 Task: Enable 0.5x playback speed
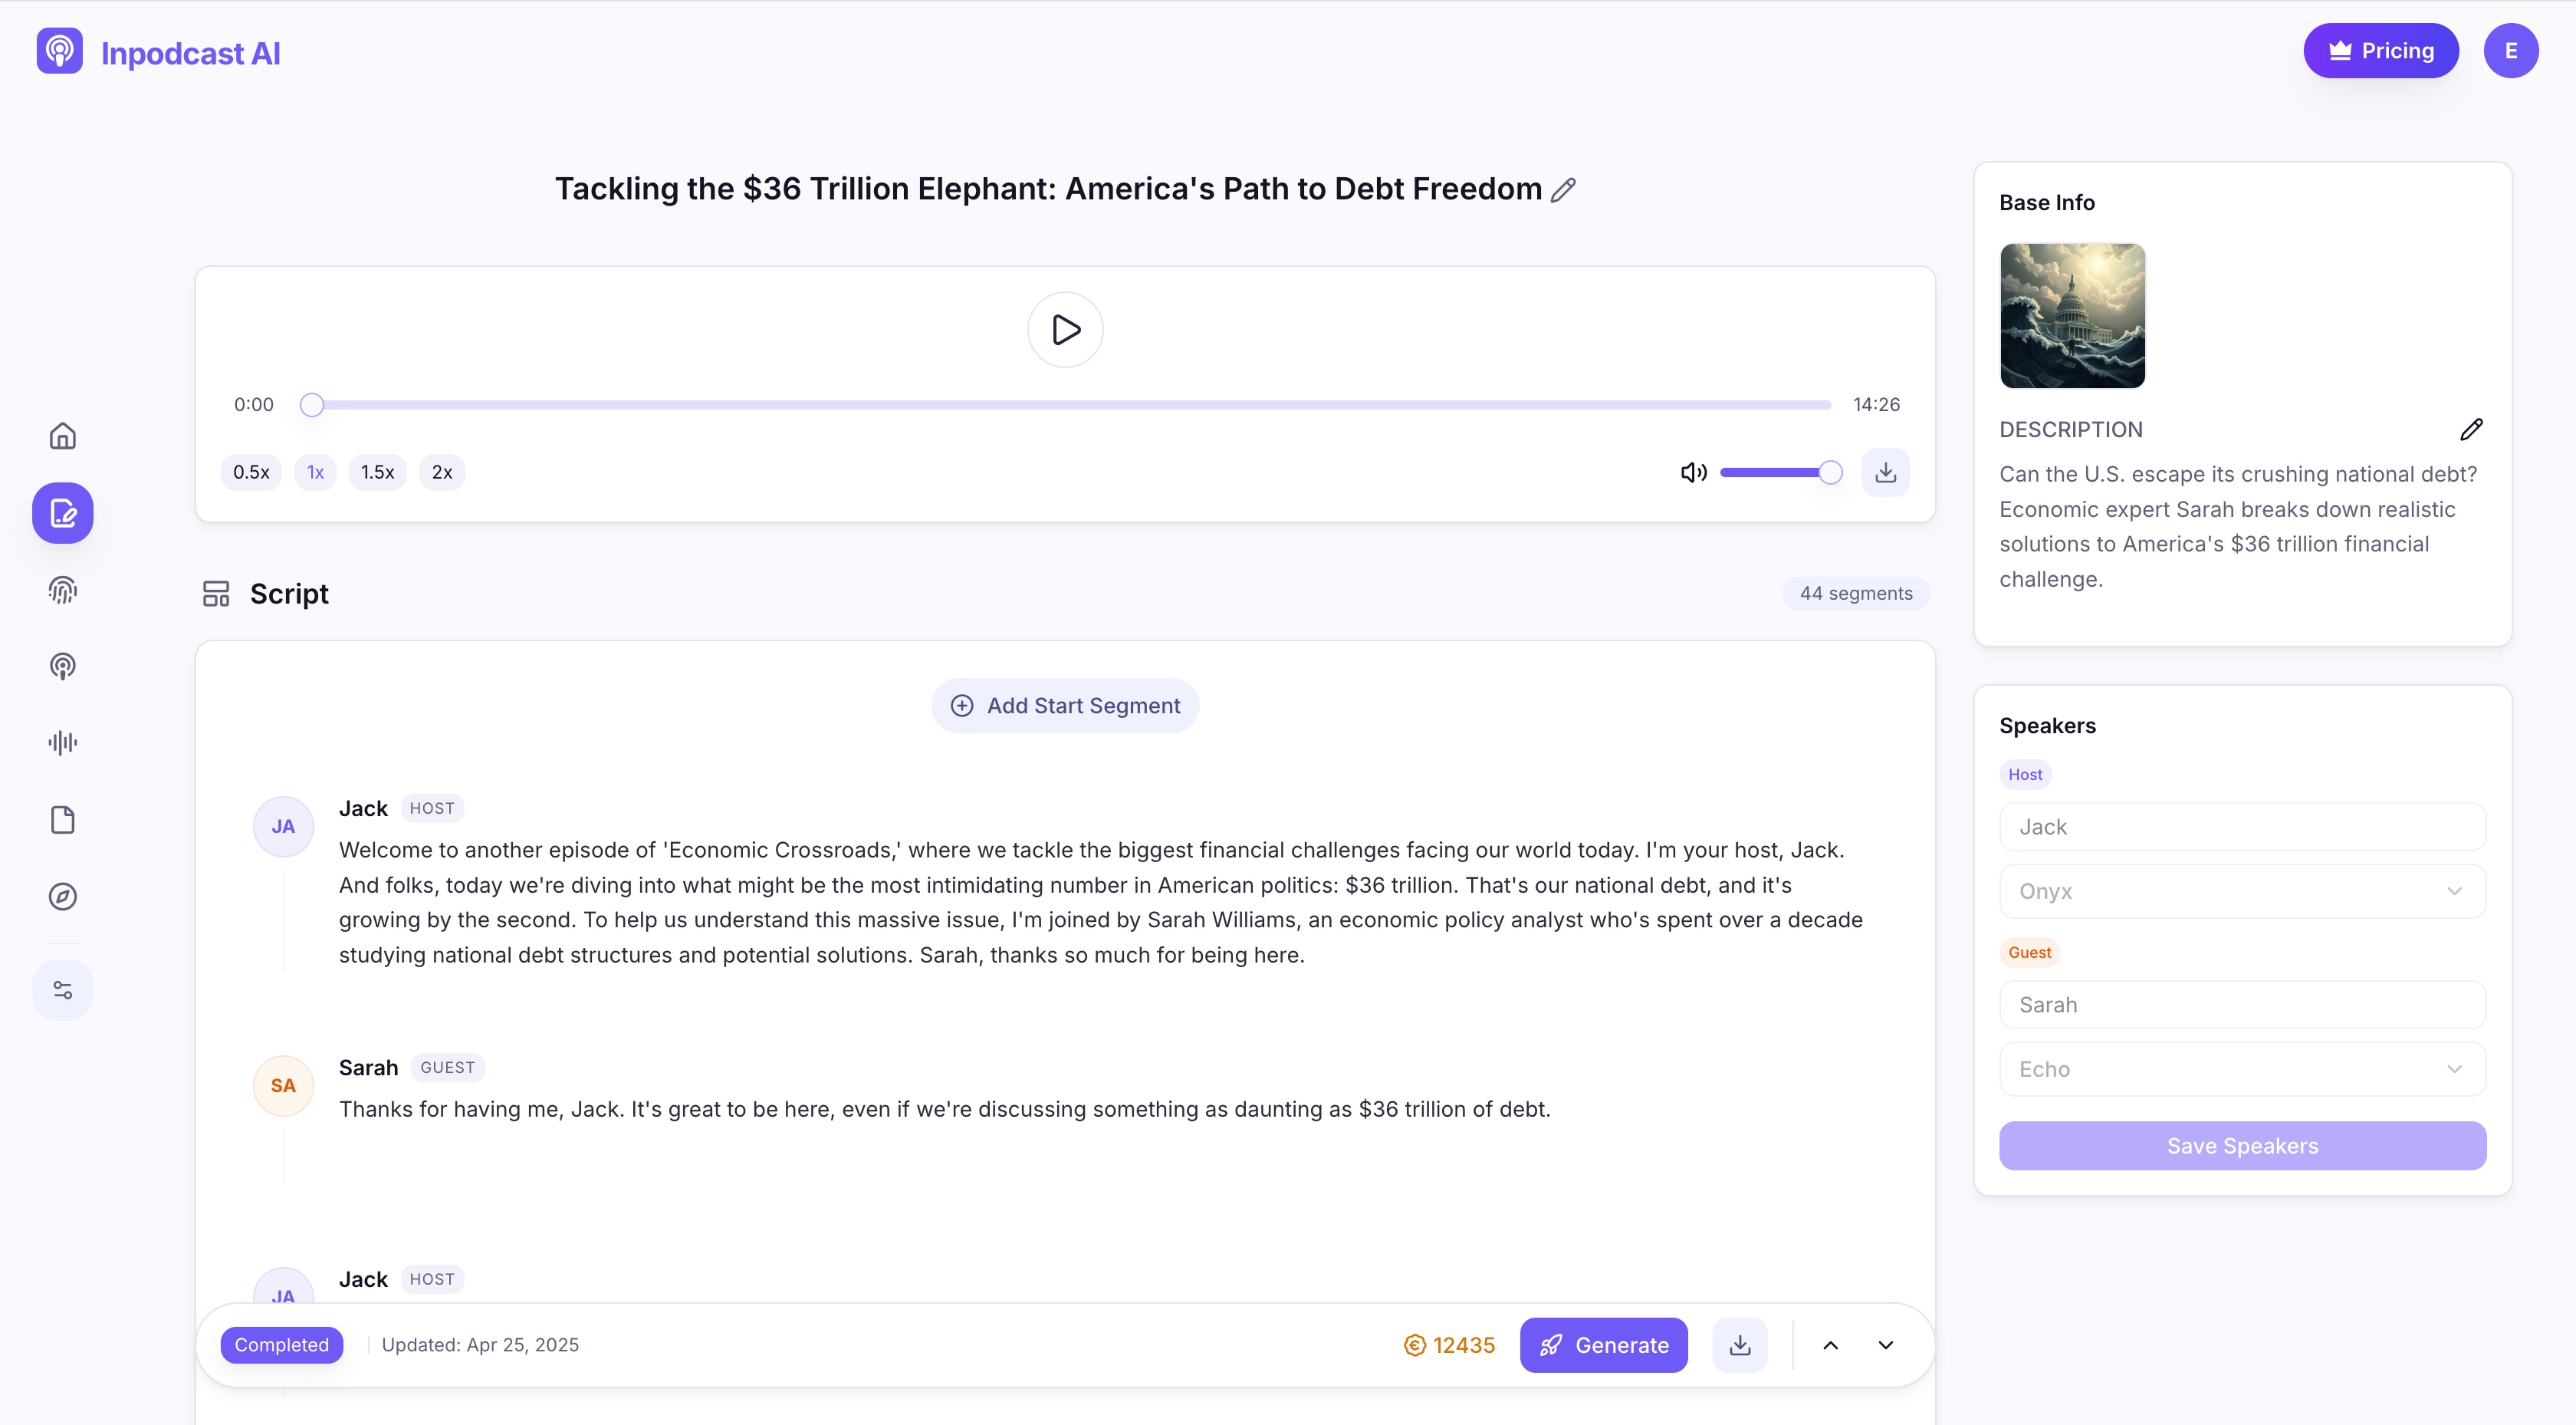(251, 472)
